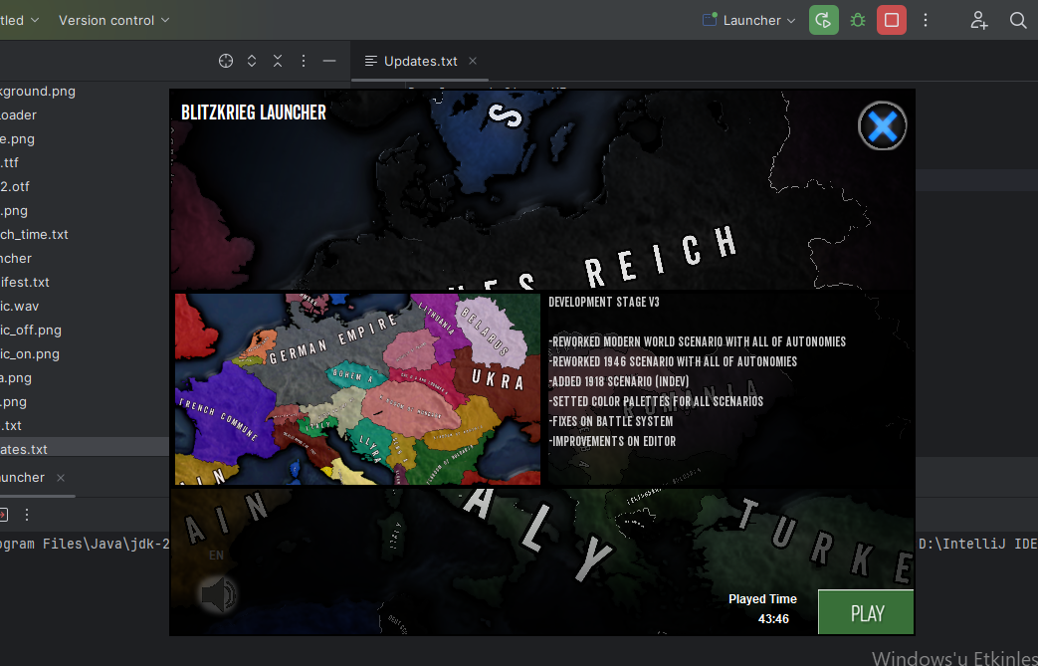This screenshot has width=1038, height=666.
Task: Click the D:\IntelliJ IDE console text
Action: pos(977,545)
